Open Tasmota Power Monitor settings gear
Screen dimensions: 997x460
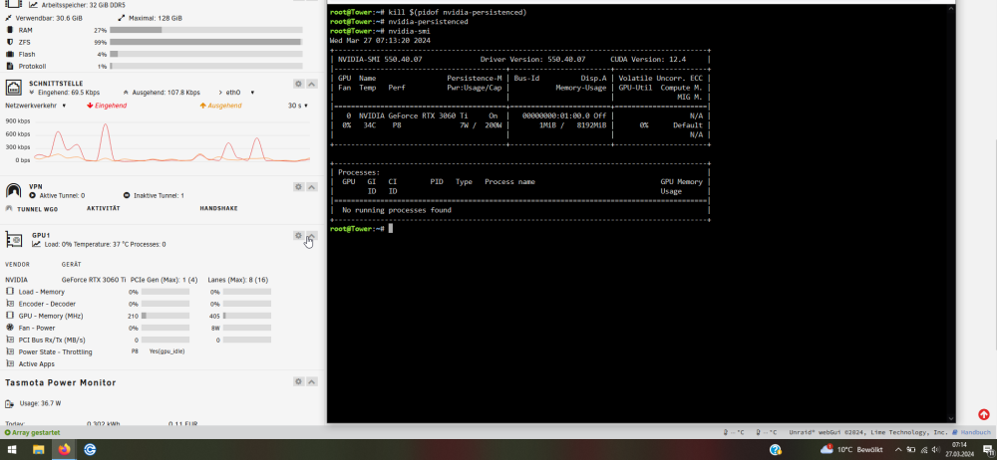(298, 382)
